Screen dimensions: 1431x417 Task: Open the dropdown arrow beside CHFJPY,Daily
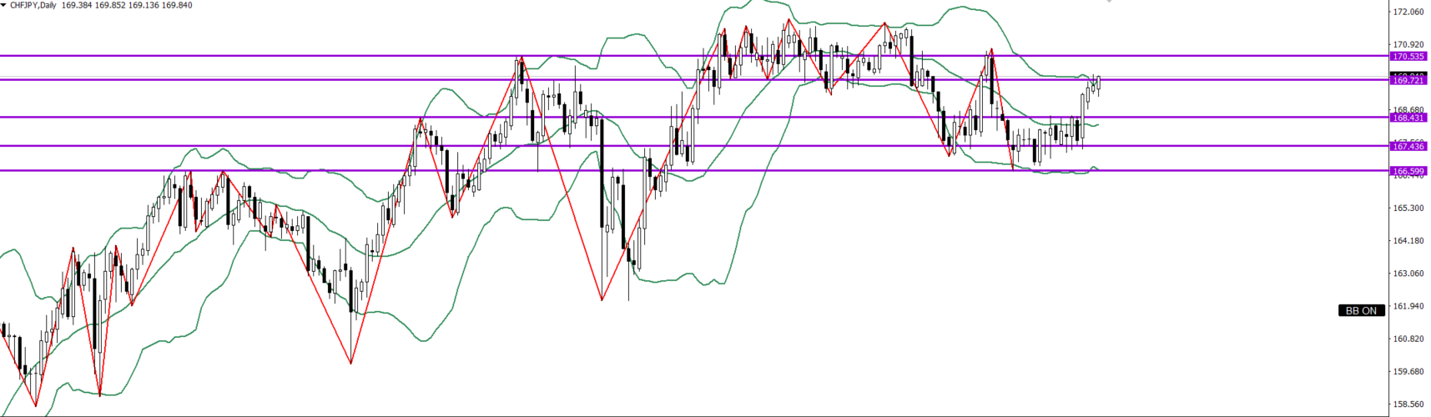3,5
